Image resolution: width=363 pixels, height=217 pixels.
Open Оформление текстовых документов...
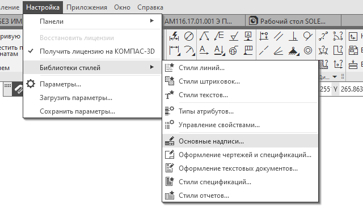240,168
